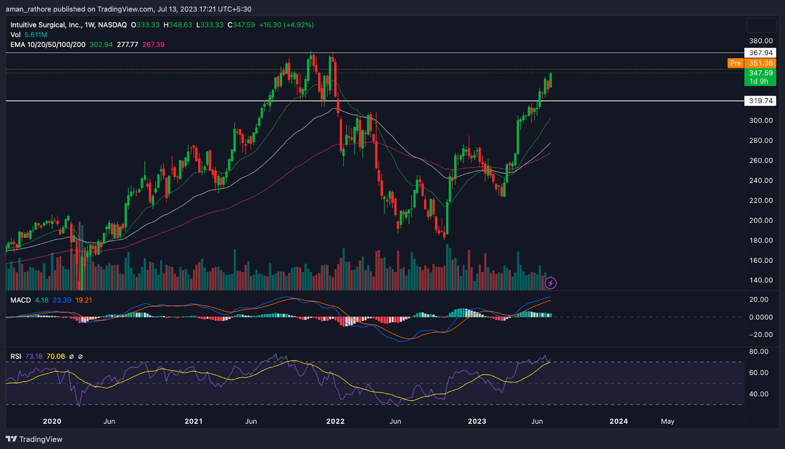Click the 2022 label on time axis

coord(335,421)
